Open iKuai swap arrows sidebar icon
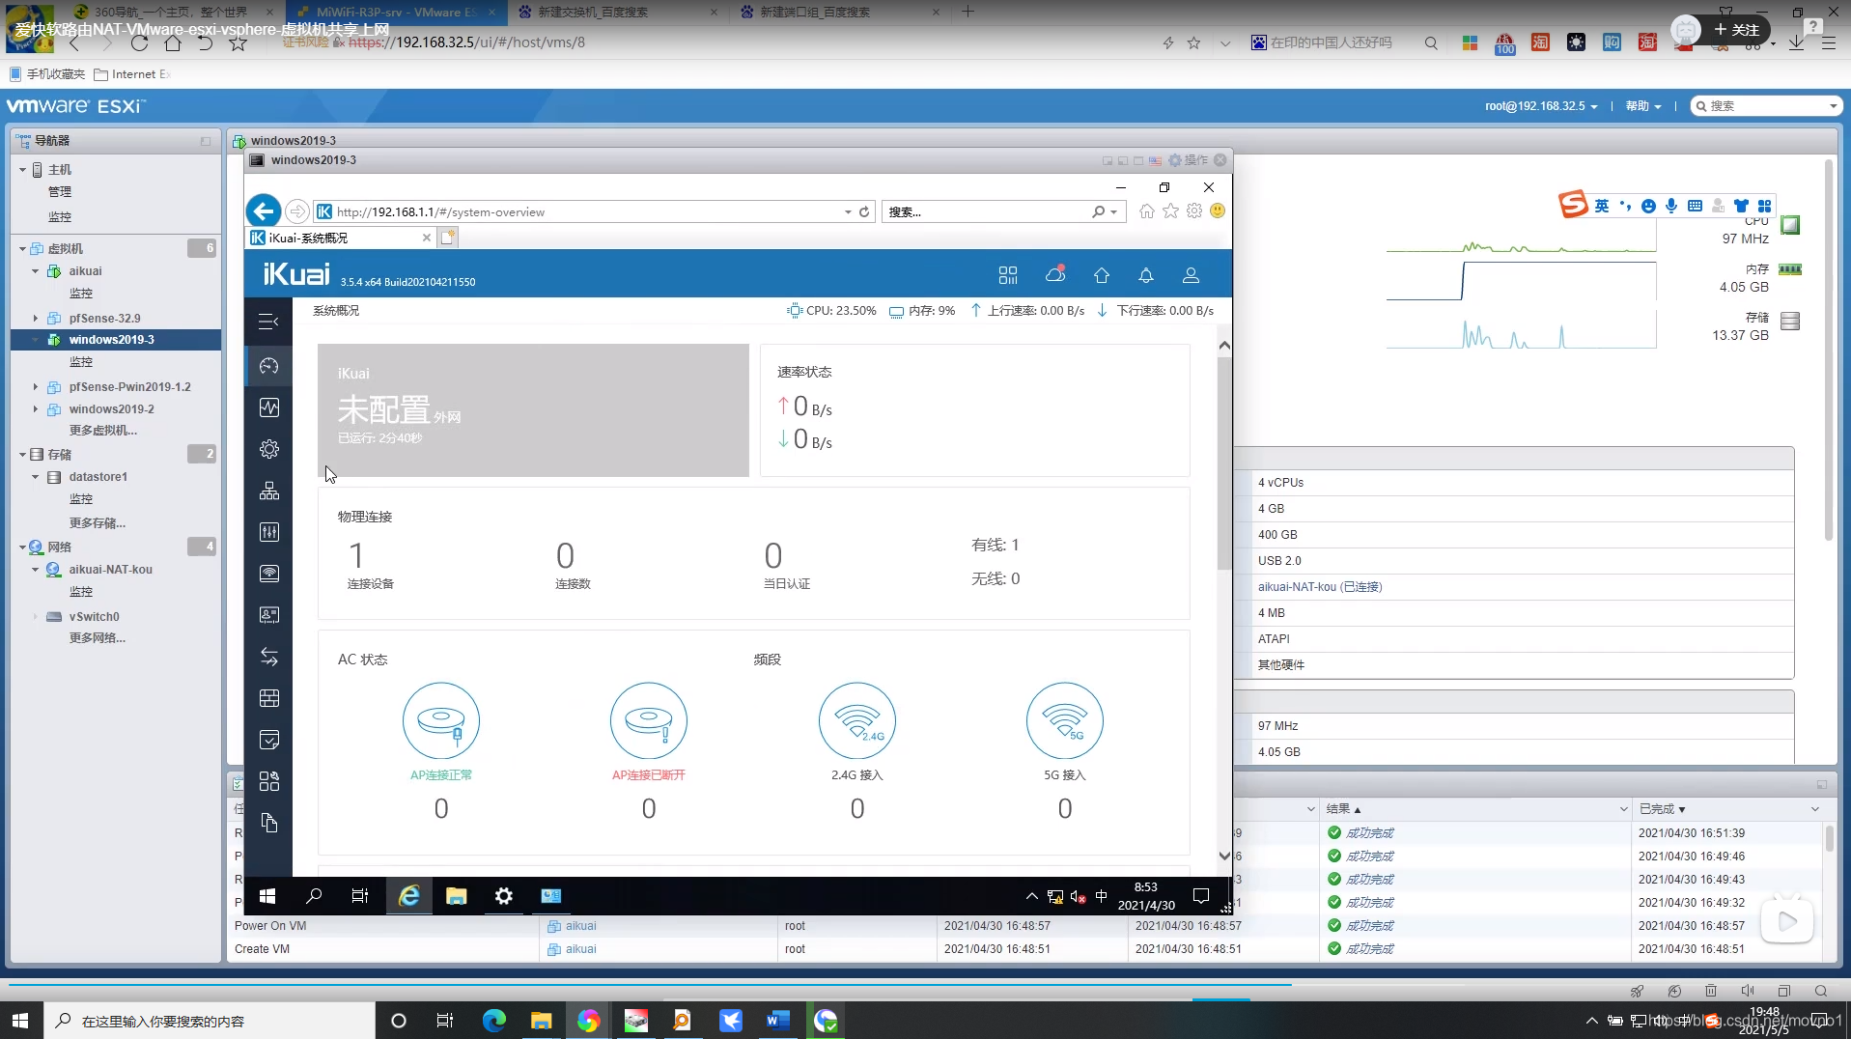 tap(269, 657)
